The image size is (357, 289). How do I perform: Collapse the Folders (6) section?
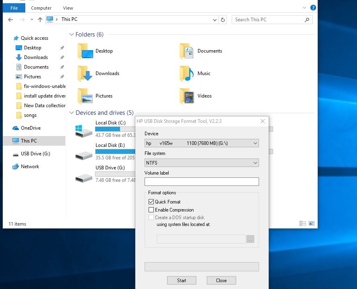click(x=71, y=35)
